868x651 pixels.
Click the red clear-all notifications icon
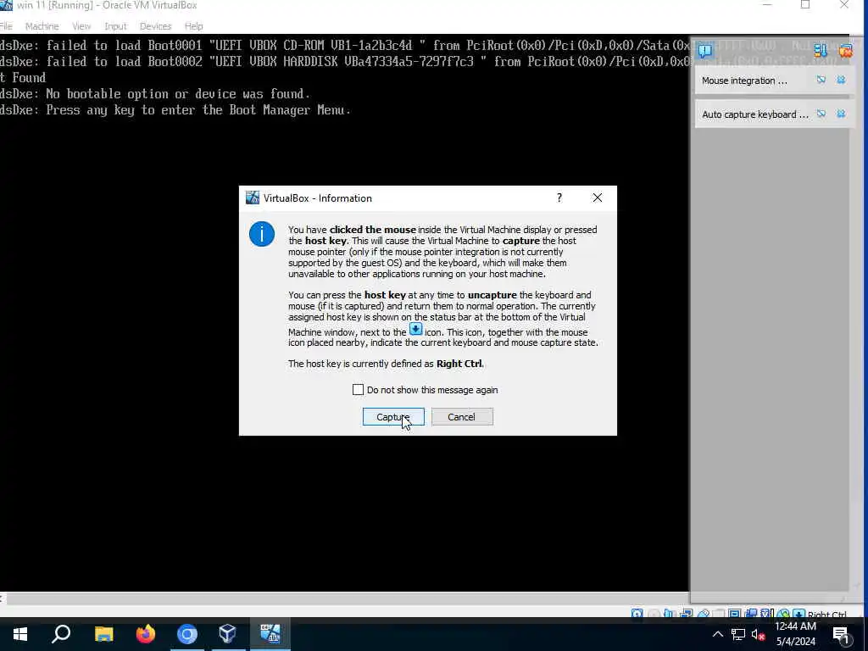845,51
